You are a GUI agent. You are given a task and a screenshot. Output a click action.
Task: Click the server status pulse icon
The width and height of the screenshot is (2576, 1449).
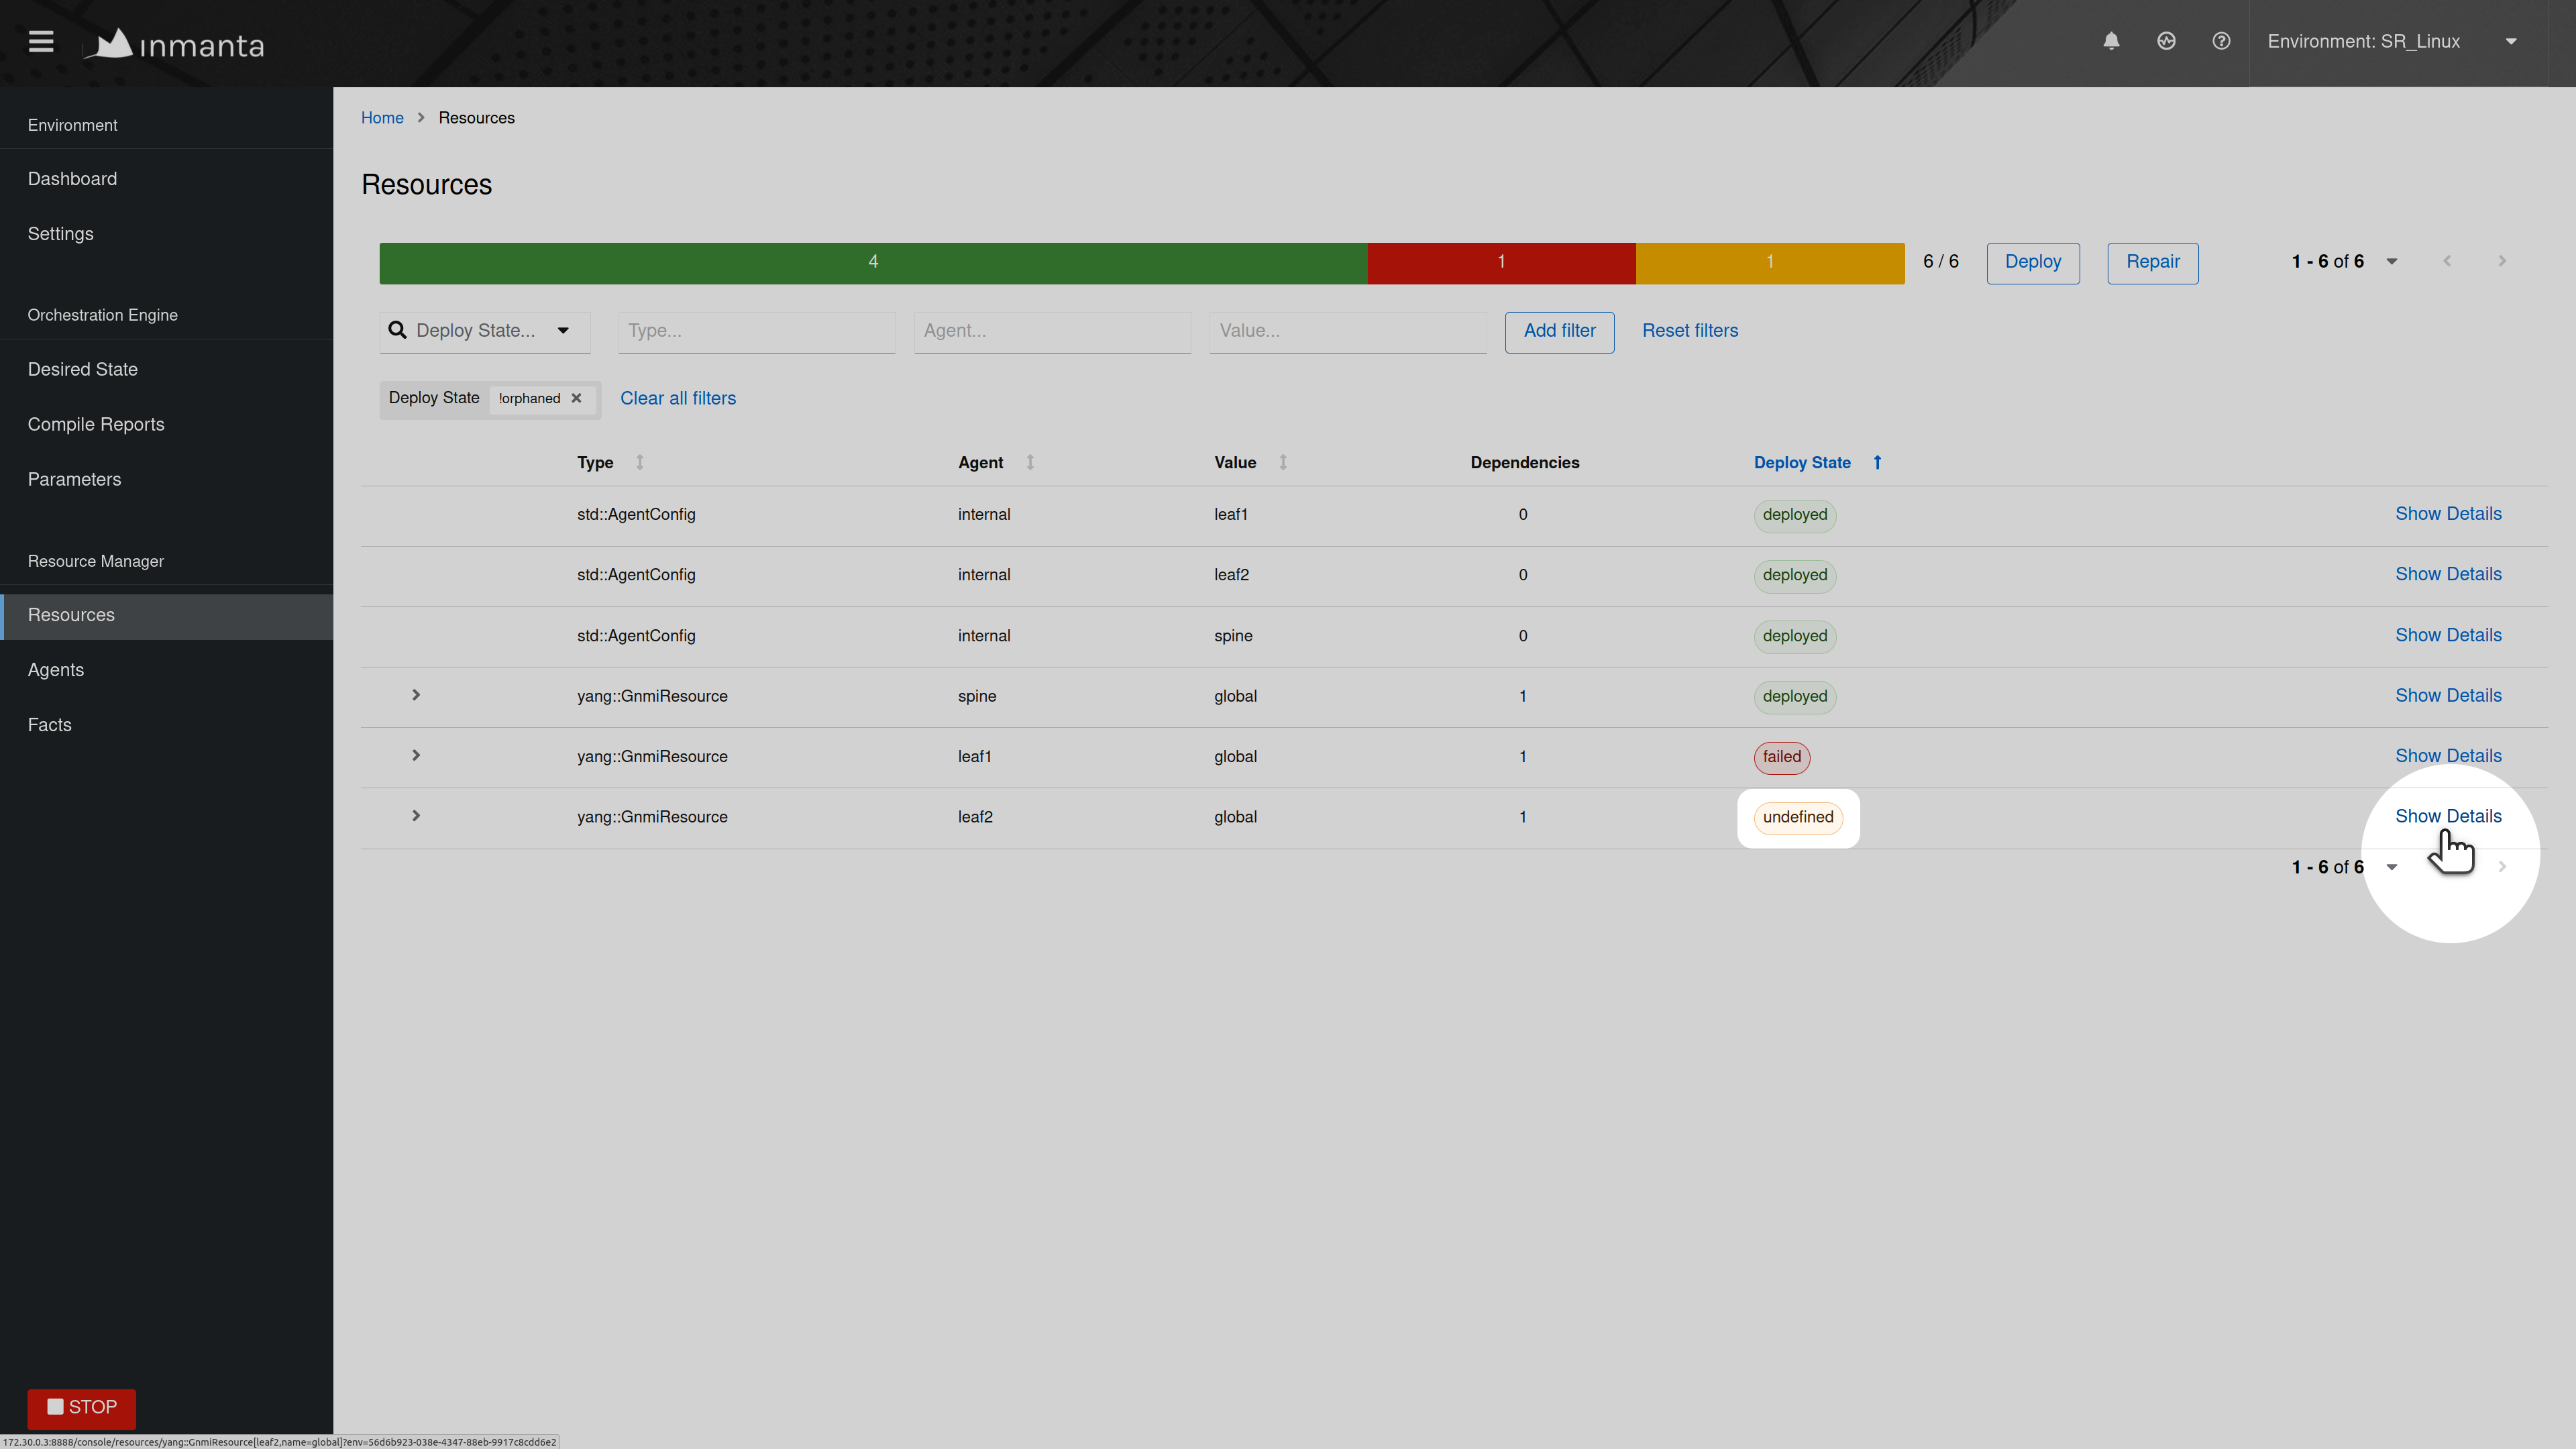point(2166,42)
